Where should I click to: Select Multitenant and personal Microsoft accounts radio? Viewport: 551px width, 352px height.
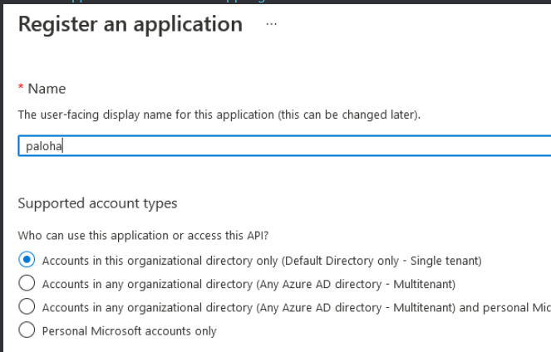(27, 307)
